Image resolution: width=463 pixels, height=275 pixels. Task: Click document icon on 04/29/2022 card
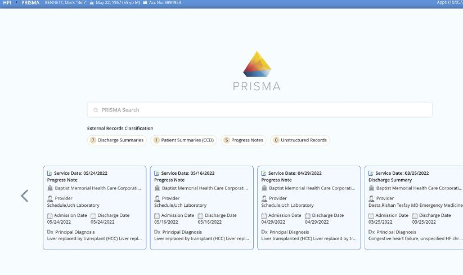click(264, 173)
